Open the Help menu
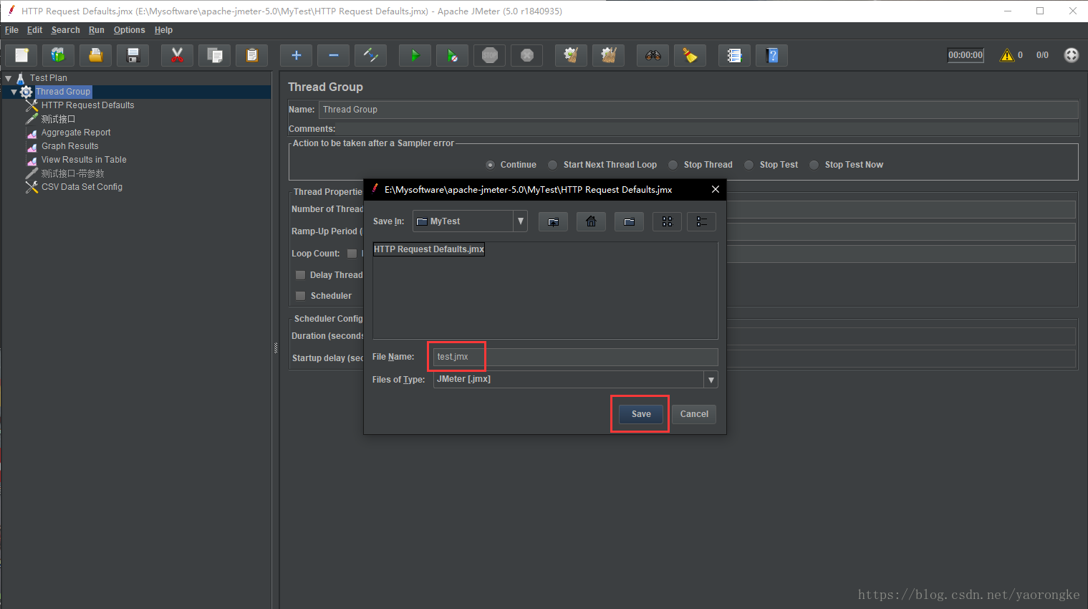 click(x=163, y=30)
